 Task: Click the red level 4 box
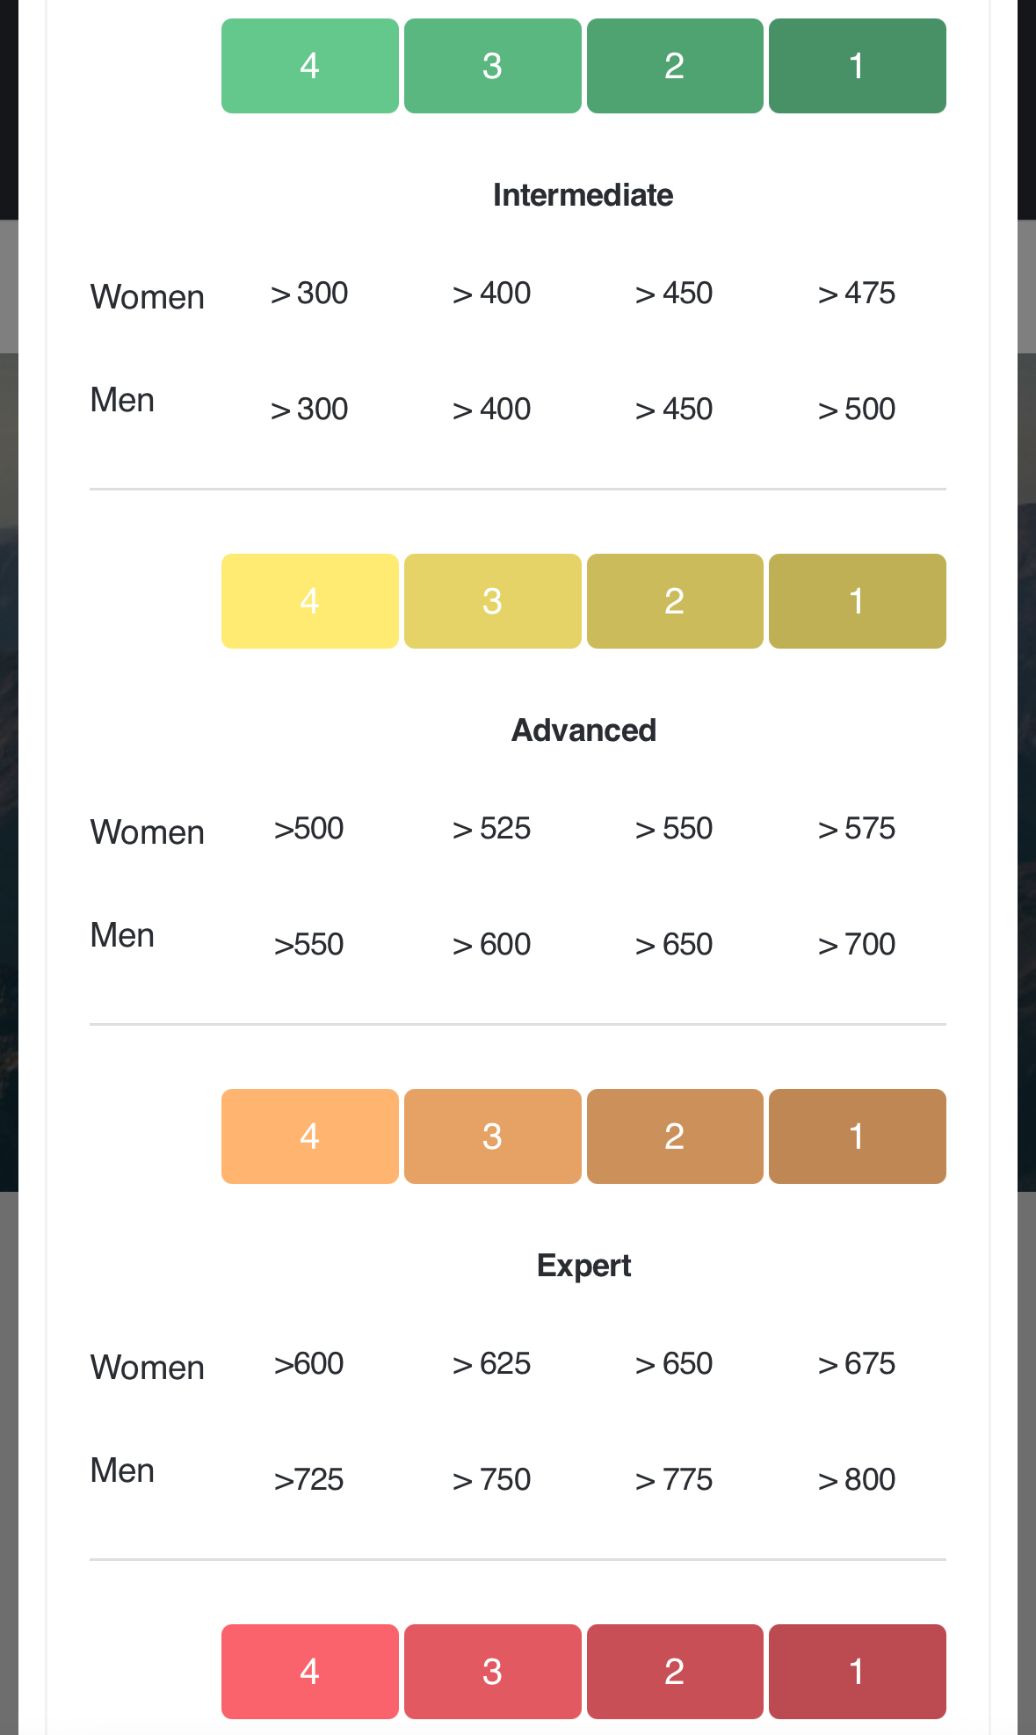click(x=309, y=1672)
